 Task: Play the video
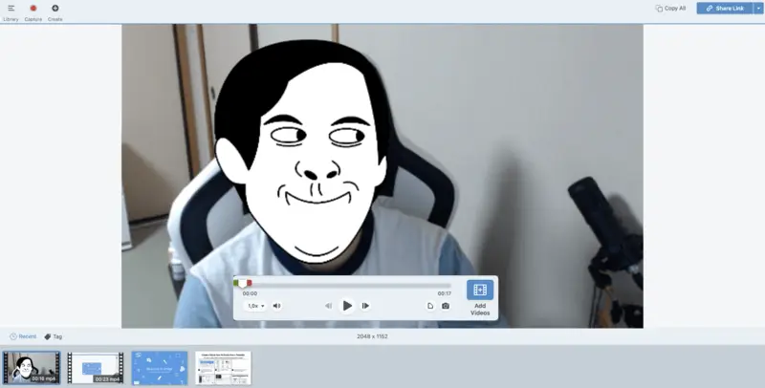point(347,306)
